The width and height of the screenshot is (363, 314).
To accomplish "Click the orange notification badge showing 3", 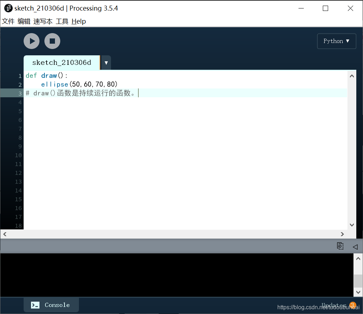I will point(352,305).
